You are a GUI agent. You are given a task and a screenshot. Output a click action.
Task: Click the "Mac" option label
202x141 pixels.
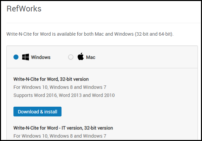click(x=90, y=57)
